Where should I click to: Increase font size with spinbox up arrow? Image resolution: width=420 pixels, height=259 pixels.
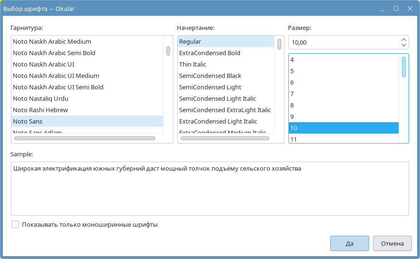pyautogui.click(x=403, y=39)
